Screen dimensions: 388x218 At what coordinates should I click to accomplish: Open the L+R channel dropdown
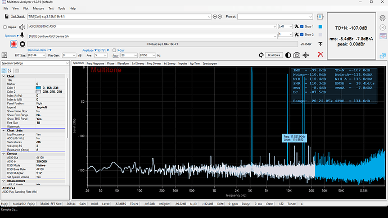(291, 26)
